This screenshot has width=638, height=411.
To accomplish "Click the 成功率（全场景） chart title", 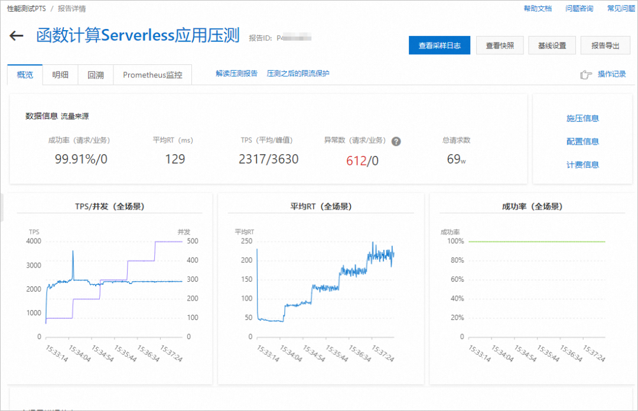I will (532, 207).
